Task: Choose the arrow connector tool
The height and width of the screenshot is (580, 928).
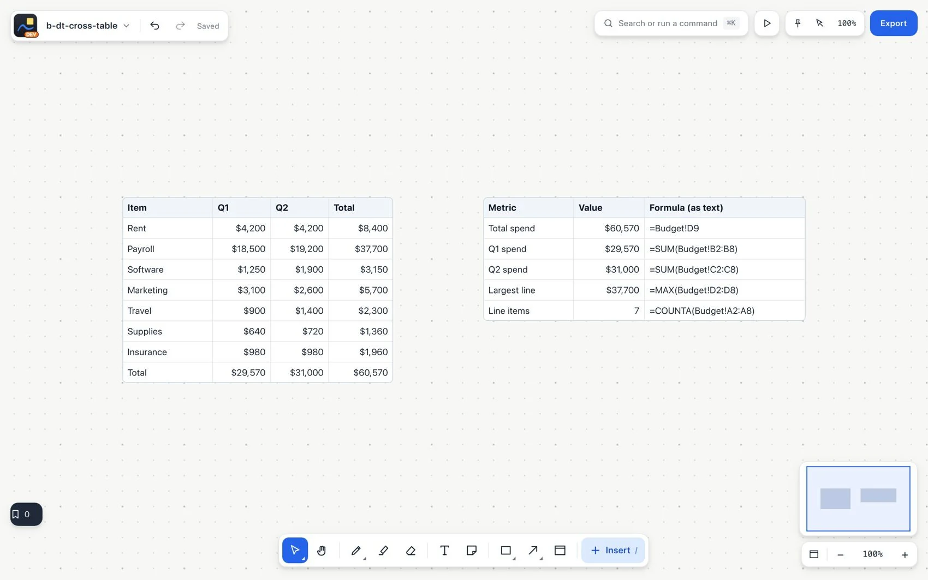Action: [x=533, y=550]
